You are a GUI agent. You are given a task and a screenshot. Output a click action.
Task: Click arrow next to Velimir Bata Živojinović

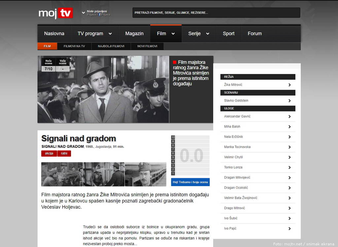pyautogui.click(x=289, y=198)
